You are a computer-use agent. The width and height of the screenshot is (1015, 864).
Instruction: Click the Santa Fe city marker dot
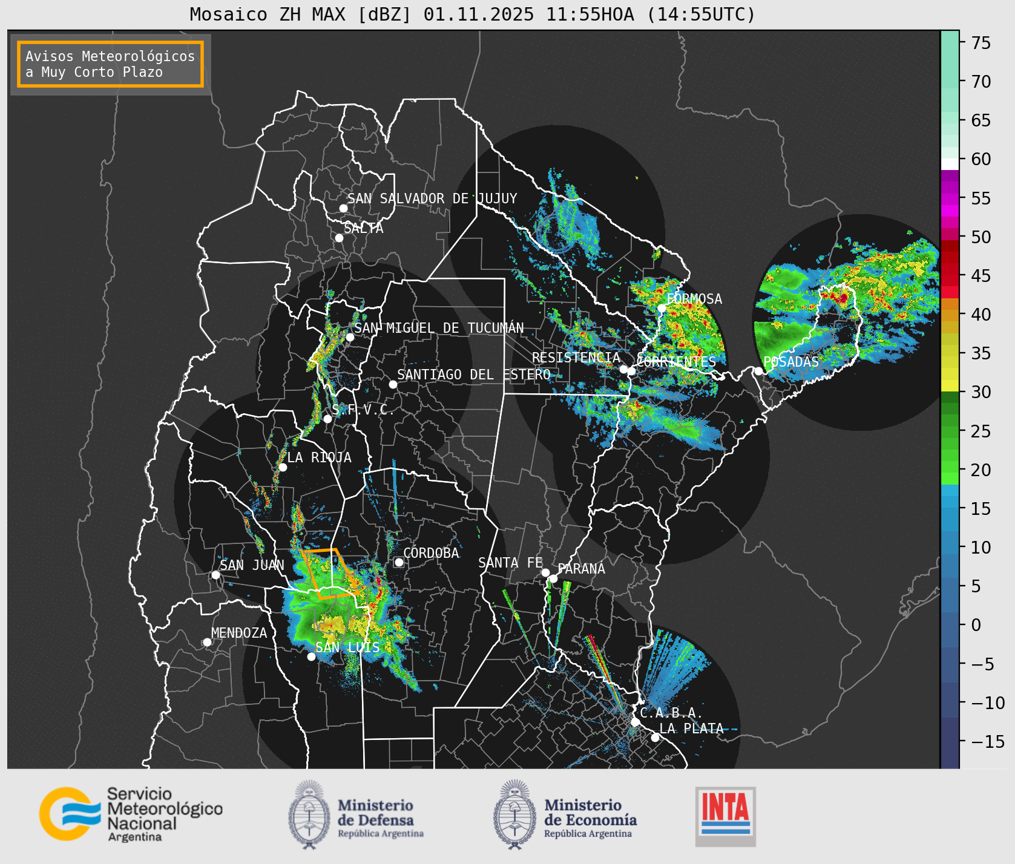click(x=545, y=572)
